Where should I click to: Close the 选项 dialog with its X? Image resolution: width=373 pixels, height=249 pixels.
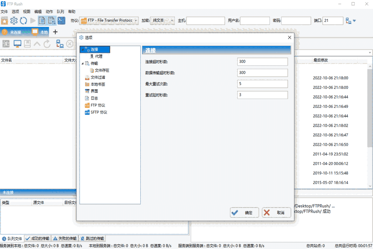pyautogui.click(x=290, y=37)
